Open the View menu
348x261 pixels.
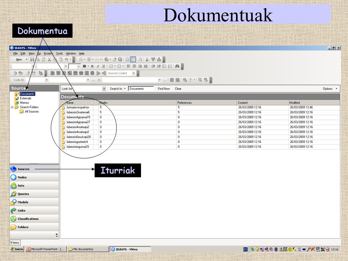(32, 54)
